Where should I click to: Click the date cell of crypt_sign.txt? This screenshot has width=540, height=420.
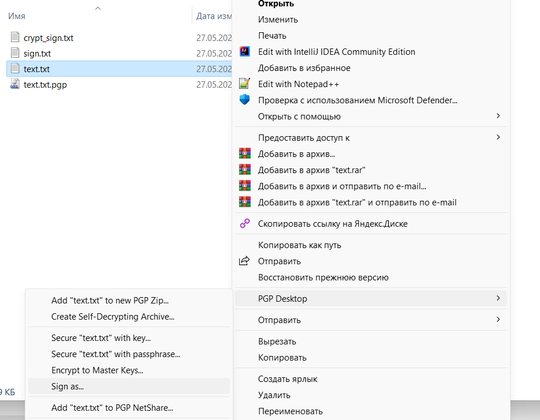tap(214, 38)
